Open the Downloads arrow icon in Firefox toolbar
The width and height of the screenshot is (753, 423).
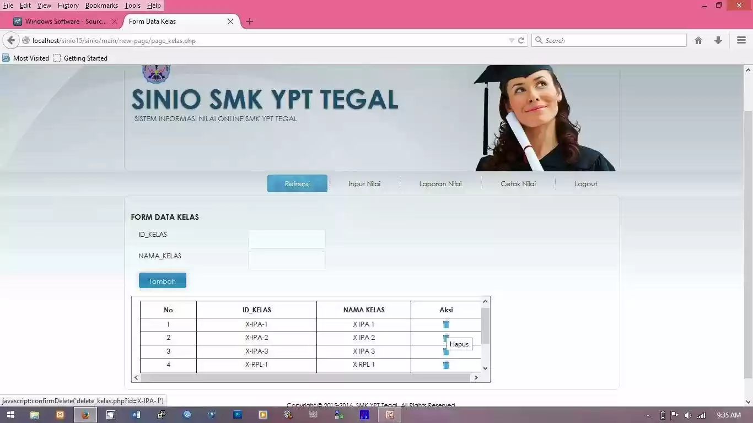pos(718,40)
